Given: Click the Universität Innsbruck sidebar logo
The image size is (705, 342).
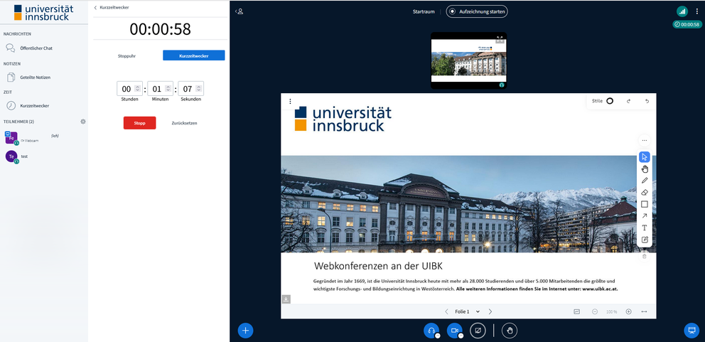Looking at the screenshot, I should pyautogui.click(x=42, y=13).
